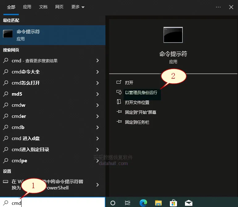This screenshot has width=238, height=207.
Task: Expand the 更多 dropdown filter
Action: click(x=78, y=7)
